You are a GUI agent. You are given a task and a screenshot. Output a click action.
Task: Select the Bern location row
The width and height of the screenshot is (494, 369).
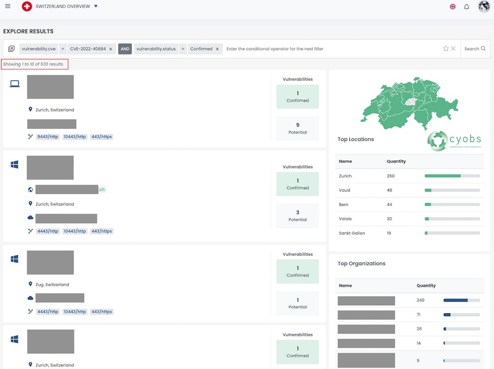pyautogui.click(x=409, y=205)
